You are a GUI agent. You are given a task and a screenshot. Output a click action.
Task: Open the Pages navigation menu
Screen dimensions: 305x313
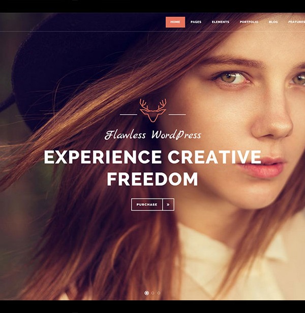coord(196,22)
